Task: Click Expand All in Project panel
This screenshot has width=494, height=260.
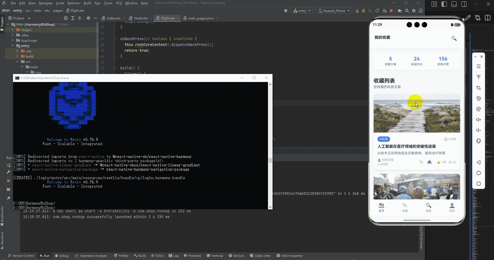Action: pyautogui.click(x=73, y=18)
